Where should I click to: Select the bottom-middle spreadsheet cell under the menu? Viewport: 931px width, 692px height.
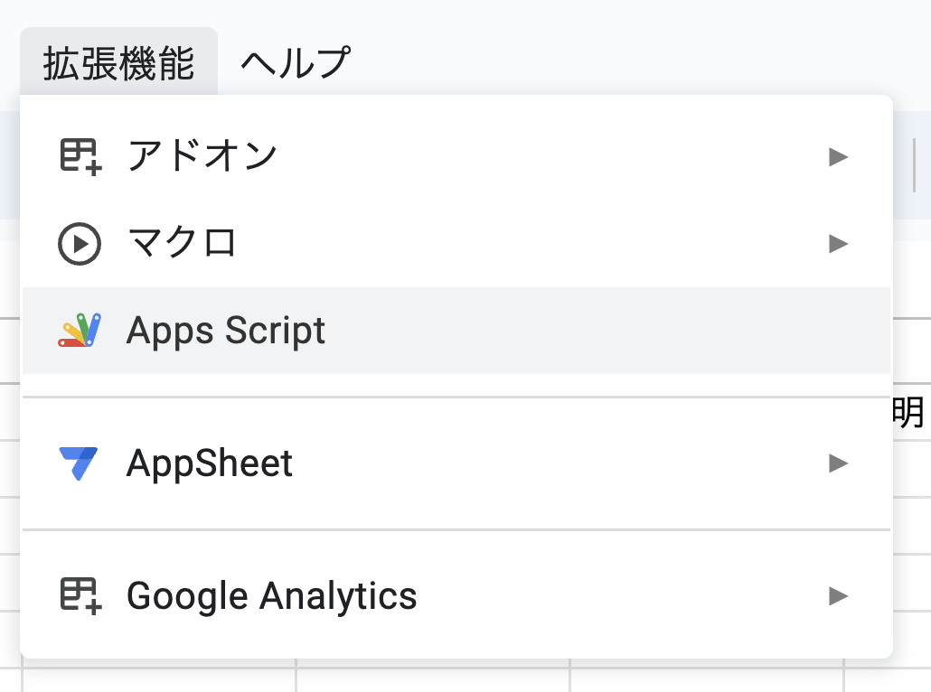(x=434, y=678)
